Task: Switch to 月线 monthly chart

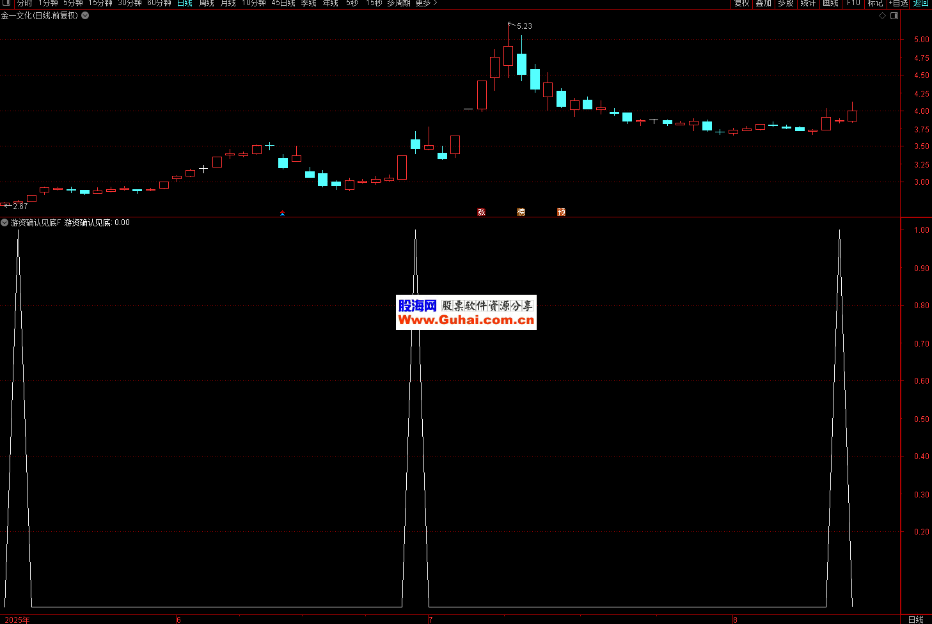Action: 228,3
